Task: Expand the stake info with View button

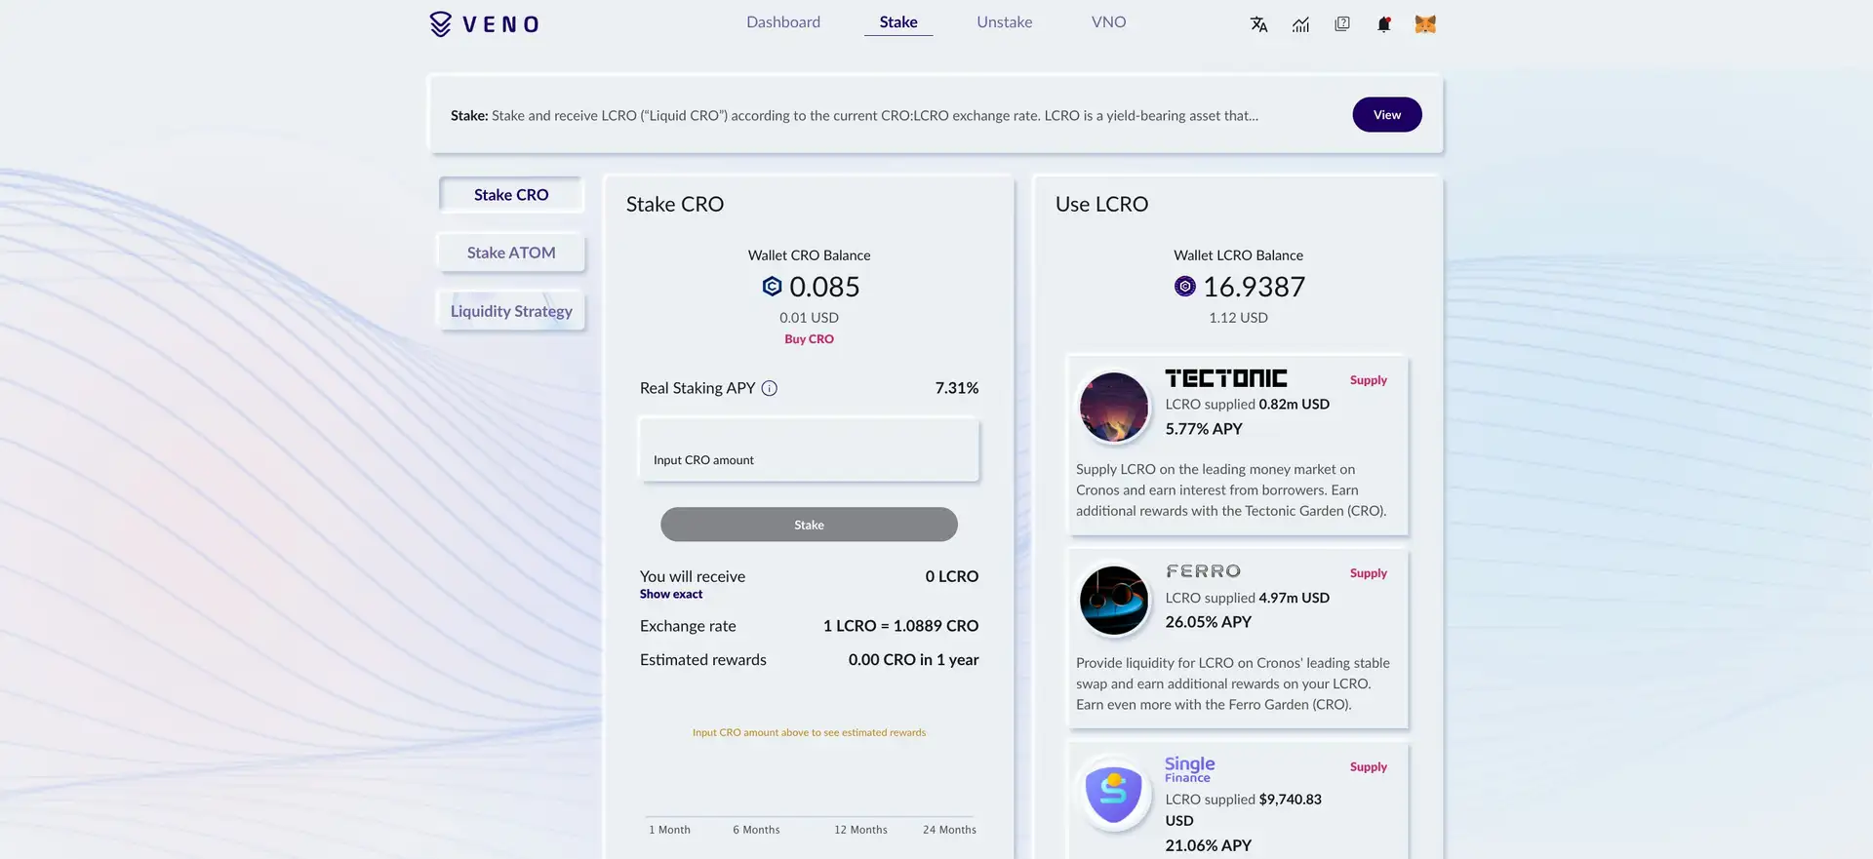Action: tap(1386, 115)
